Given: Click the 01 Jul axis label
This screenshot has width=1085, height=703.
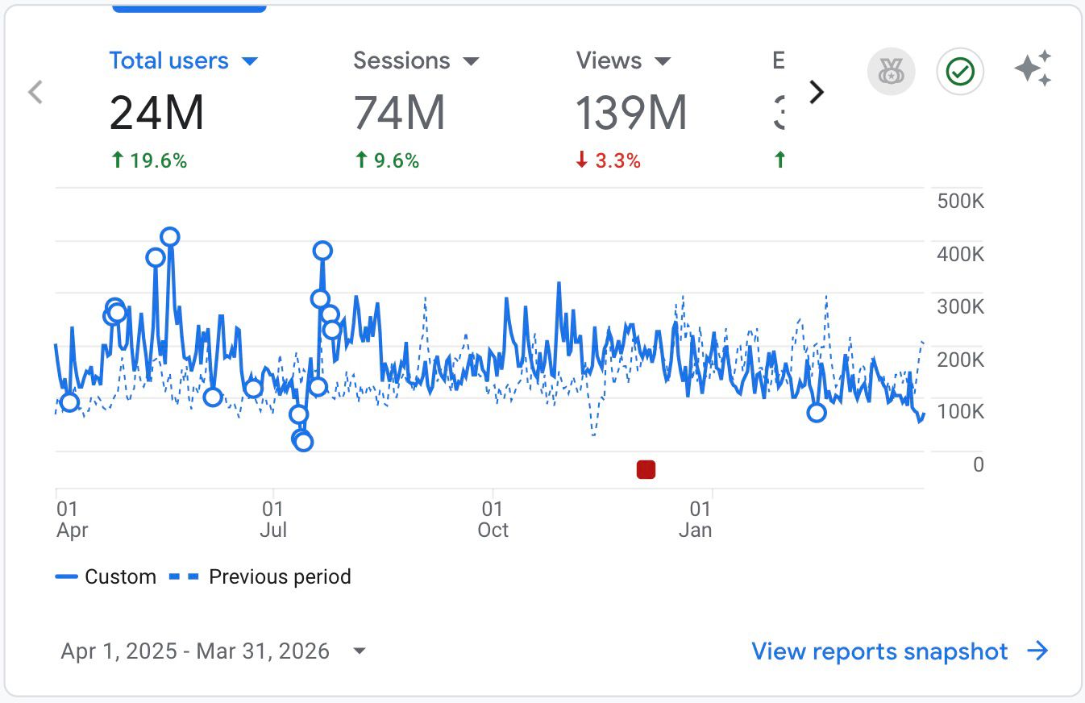Looking at the screenshot, I should pyautogui.click(x=273, y=520).
